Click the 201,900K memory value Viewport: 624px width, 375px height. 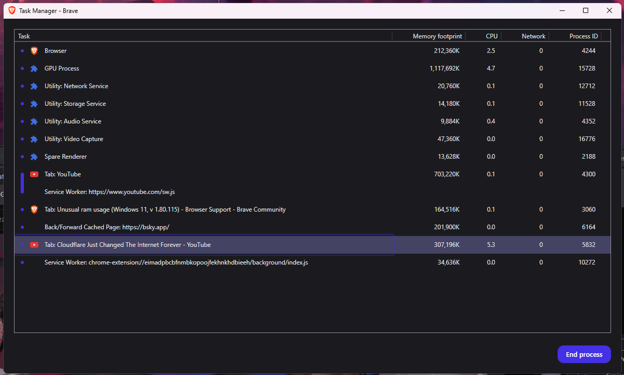tap(447, 227)
